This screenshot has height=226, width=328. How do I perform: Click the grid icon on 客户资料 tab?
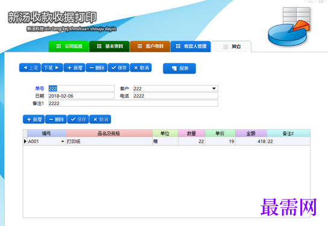[x=140, y=46]
